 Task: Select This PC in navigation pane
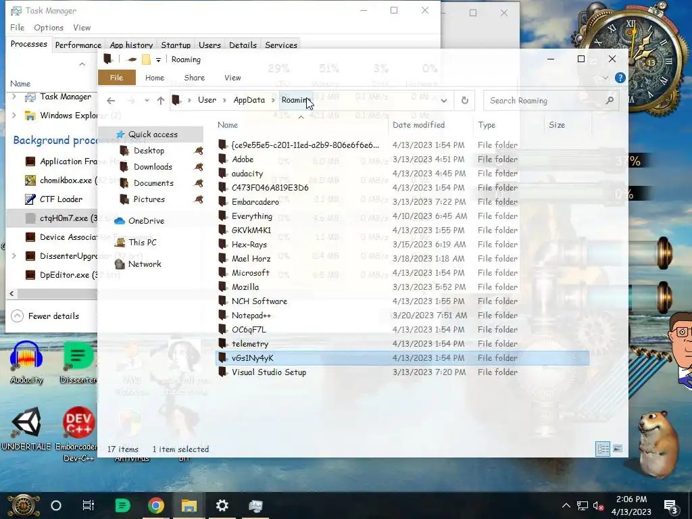(x=142, y=243)
